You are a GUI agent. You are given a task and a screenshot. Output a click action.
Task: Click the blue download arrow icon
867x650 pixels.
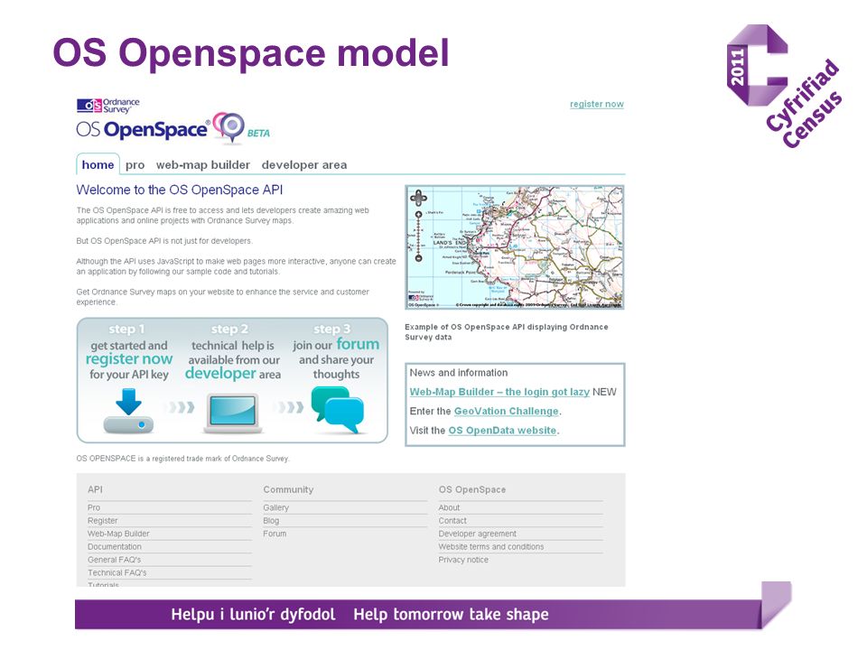[x=128, y=401]
